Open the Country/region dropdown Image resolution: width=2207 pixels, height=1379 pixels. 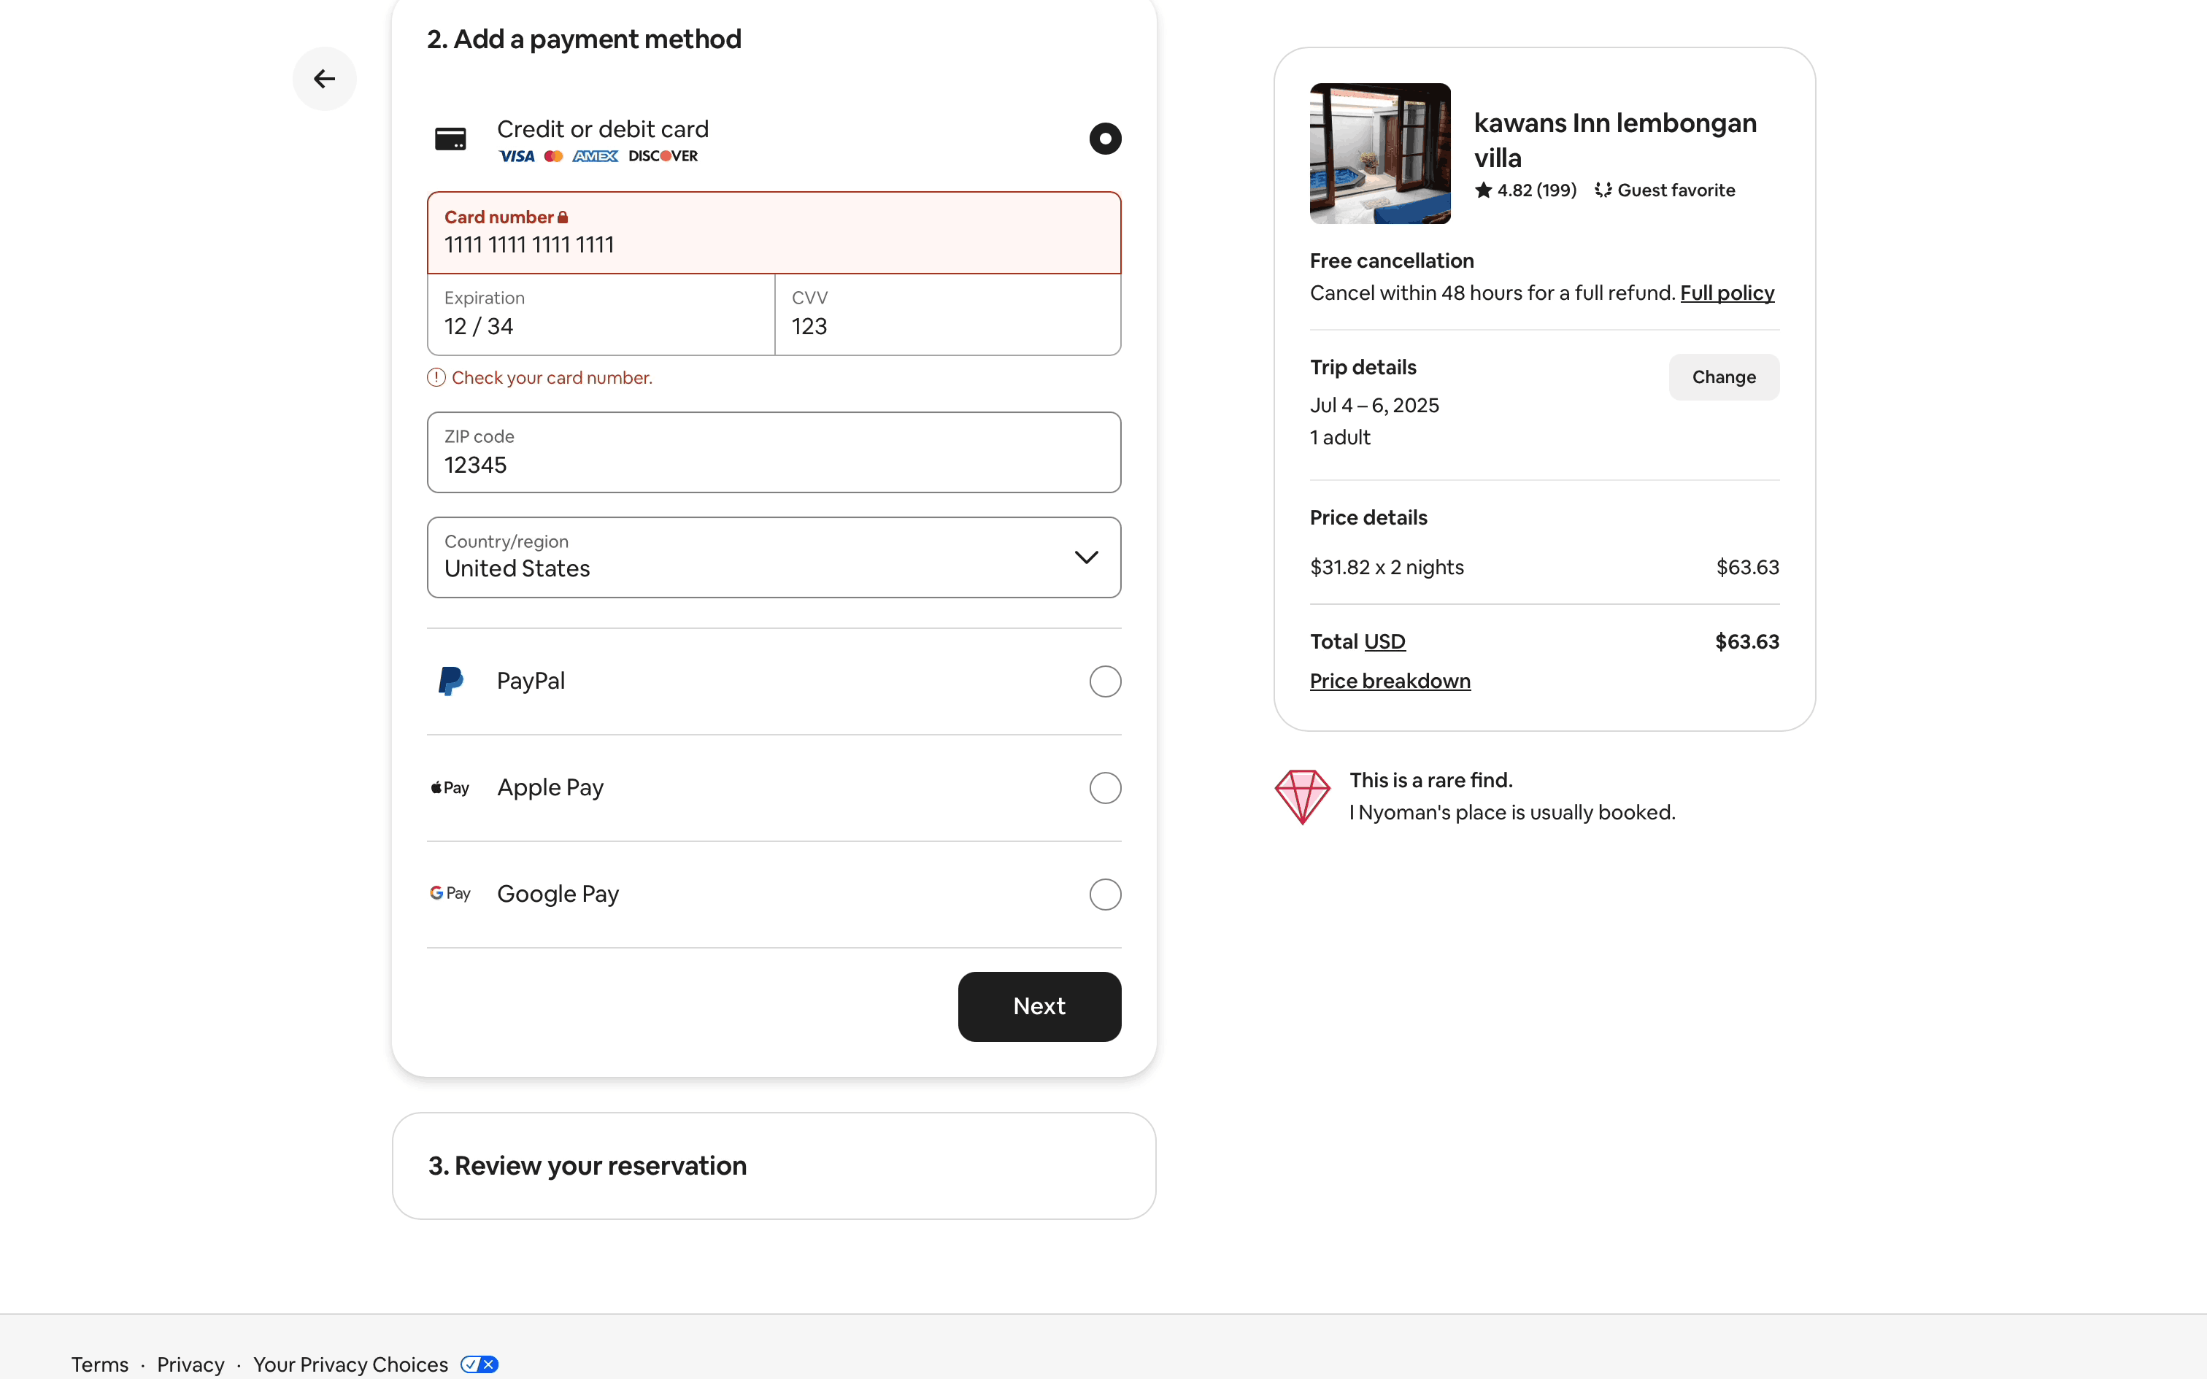point(774,557)
